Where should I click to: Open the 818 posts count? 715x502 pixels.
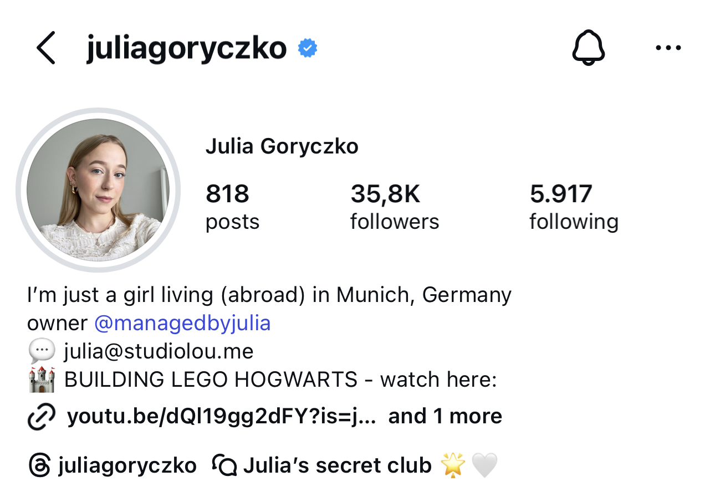(x=232, y=207)
